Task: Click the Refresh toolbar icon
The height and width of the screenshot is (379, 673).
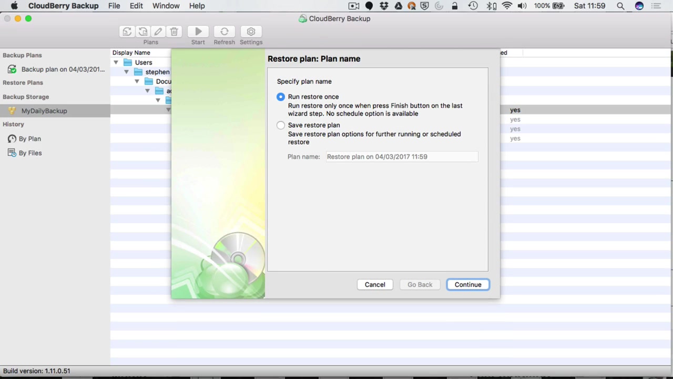Action: [225, 32]
